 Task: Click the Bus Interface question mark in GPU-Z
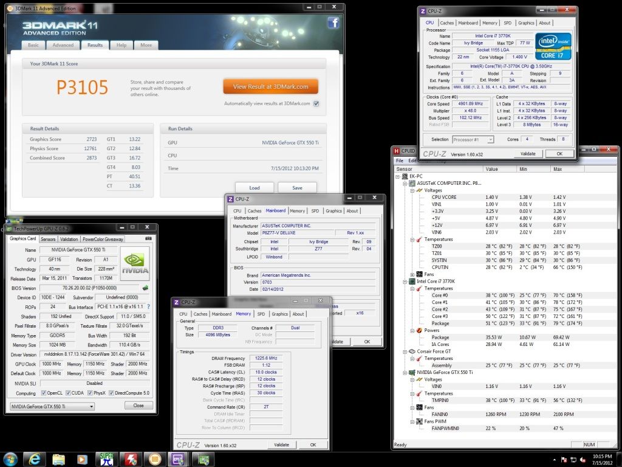pos(148,306)
